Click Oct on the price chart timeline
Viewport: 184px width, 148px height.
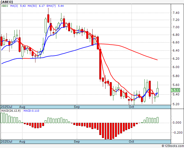[132, 107]
